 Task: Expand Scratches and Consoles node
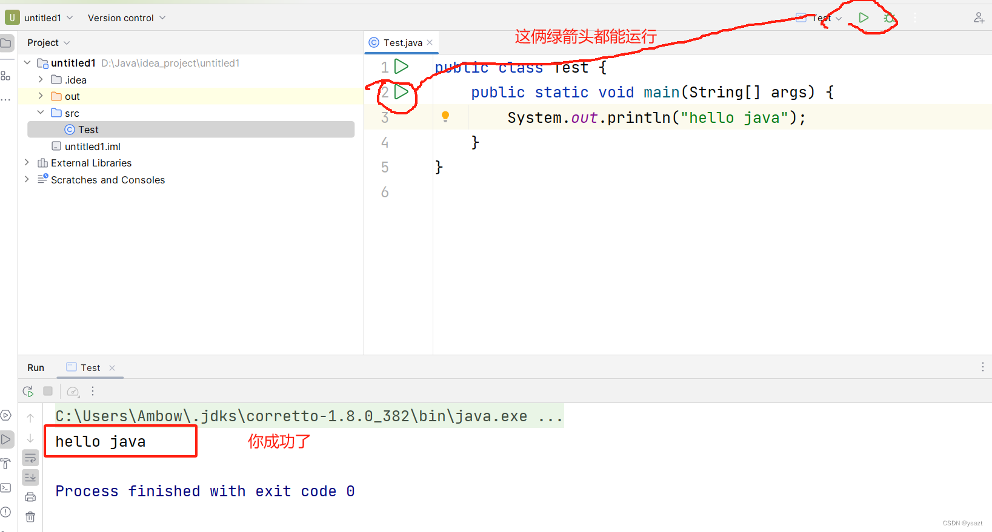point(27,179)
